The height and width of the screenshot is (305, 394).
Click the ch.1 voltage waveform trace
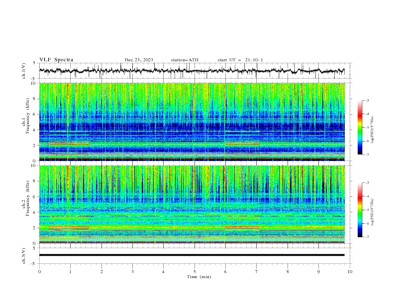tap(192, 71)
